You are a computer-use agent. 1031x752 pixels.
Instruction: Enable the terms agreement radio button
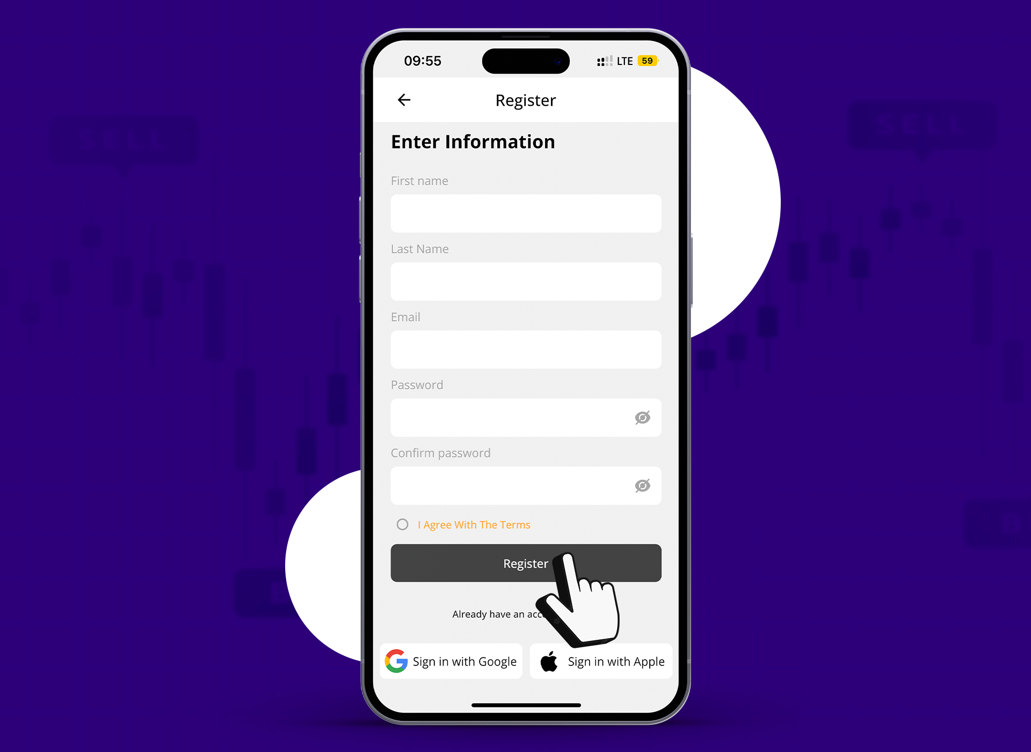tap(402, 525)
